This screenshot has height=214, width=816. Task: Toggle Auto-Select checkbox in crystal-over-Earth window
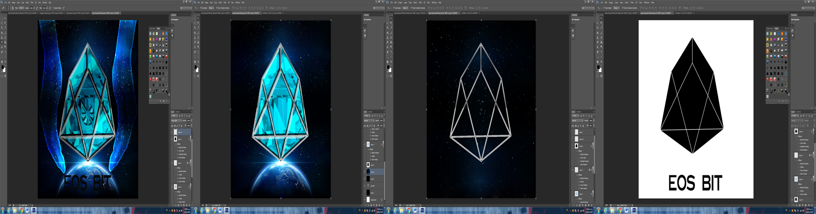(201, 8)
